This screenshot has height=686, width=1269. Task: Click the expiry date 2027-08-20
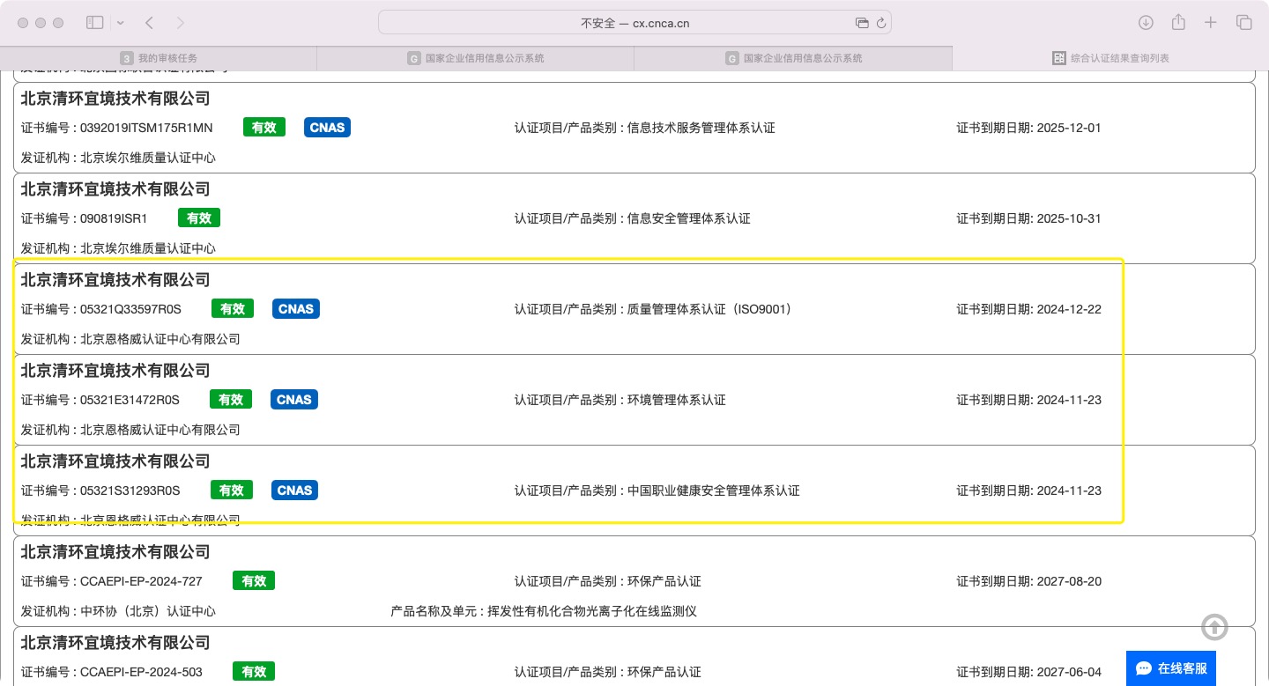pos(1070,581)
